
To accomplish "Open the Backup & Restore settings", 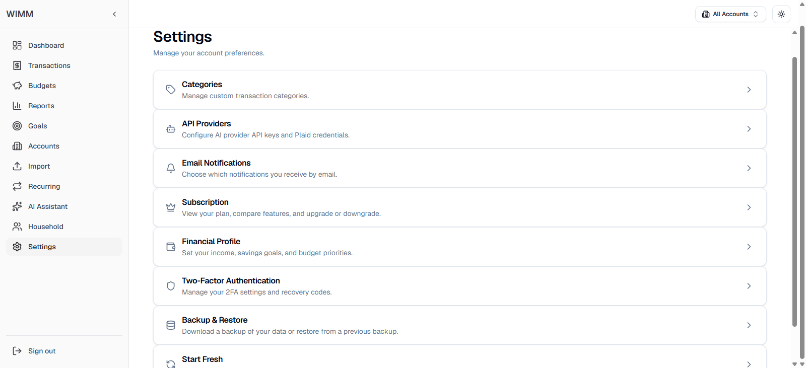I will (460, 325).
